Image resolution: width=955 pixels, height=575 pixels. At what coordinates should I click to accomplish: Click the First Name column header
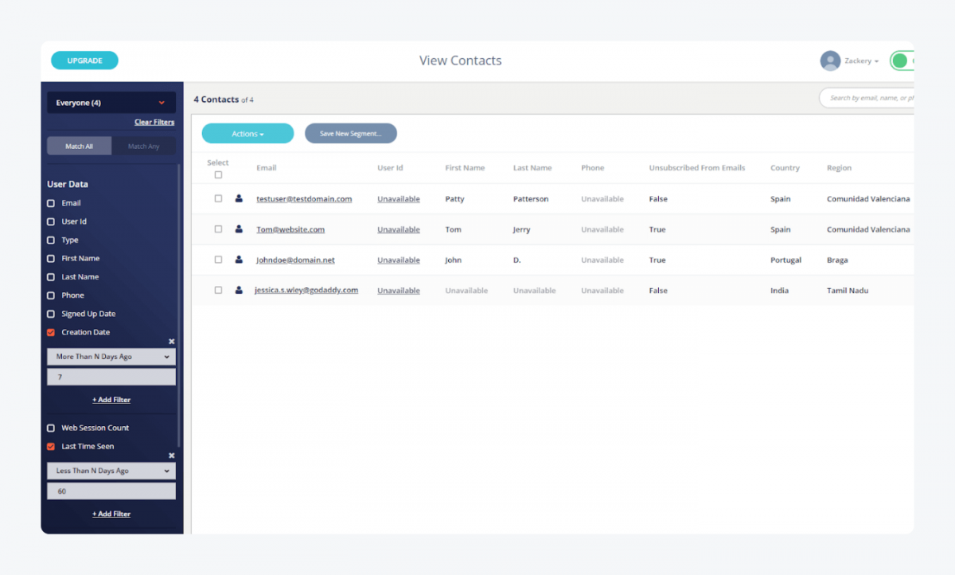(x=465, y=168)
